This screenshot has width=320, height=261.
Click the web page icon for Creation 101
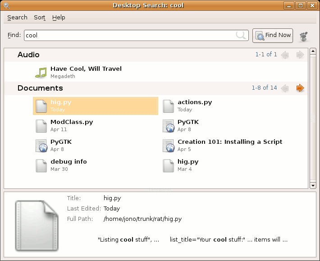tap(168, 146)
